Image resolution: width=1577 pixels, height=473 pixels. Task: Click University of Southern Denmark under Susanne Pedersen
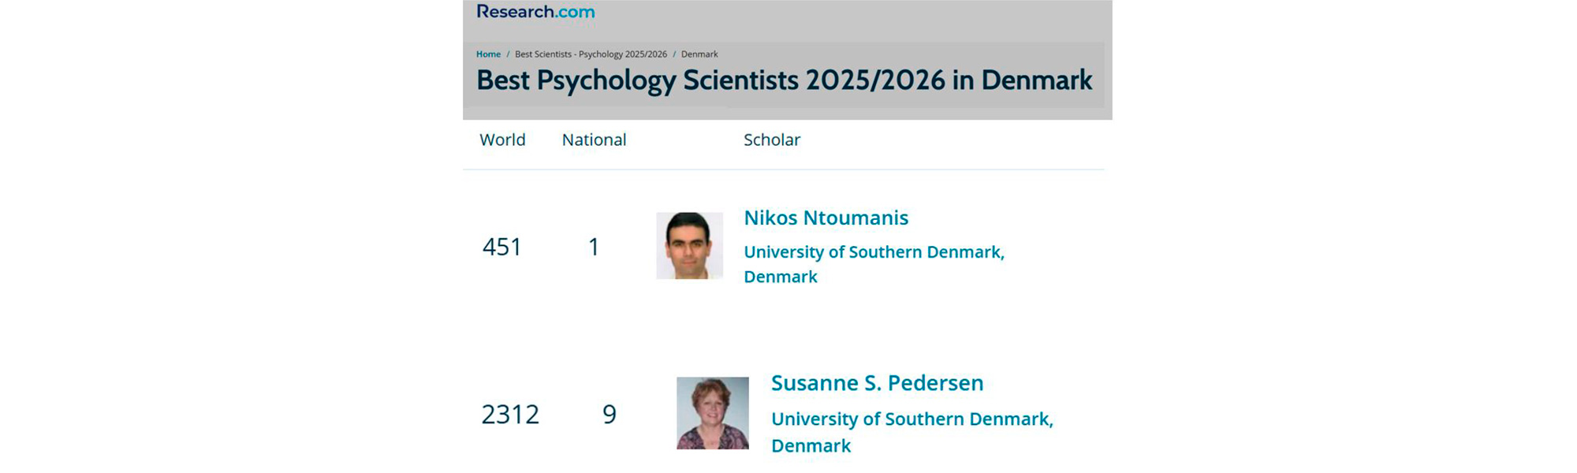(x=912, y=419)
